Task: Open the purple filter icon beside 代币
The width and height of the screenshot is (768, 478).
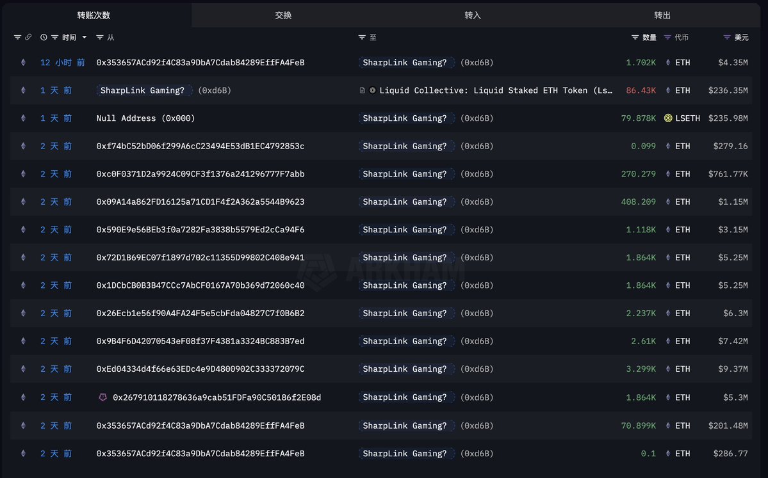Action: [x=667, y=37]
